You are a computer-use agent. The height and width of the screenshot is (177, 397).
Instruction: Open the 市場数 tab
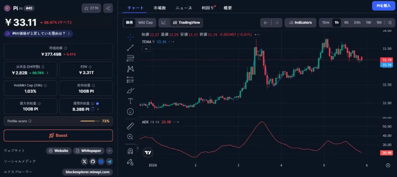(160, 8)
